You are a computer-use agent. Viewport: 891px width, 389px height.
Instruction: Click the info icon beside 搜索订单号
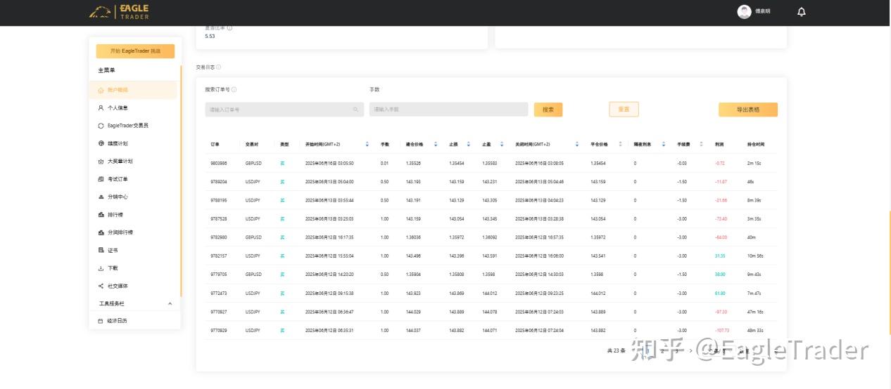234,90
